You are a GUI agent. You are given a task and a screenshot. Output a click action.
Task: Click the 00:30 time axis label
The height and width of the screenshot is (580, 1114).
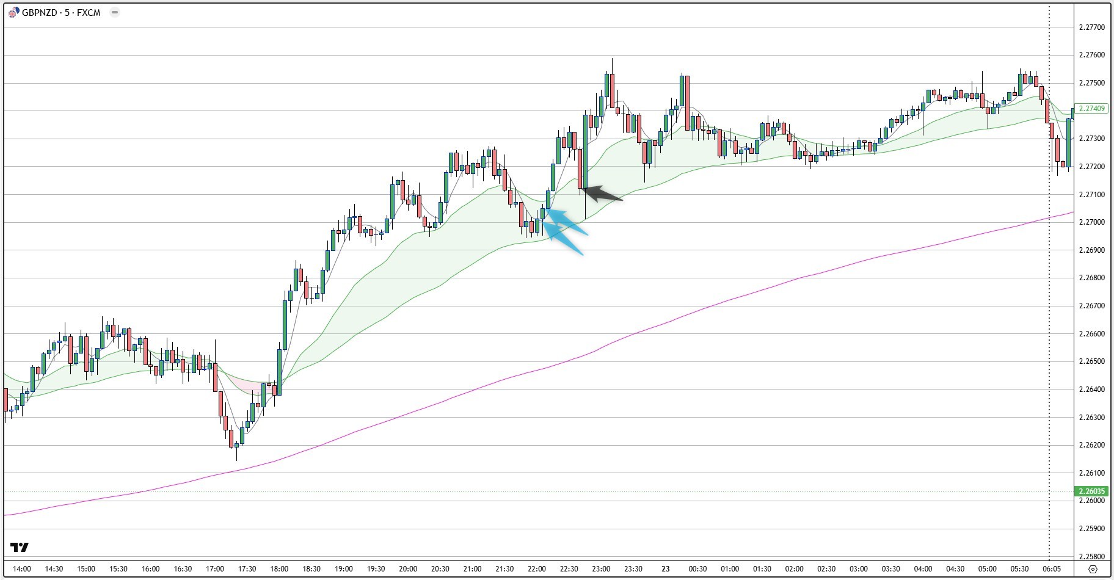[x=697, y=569]
